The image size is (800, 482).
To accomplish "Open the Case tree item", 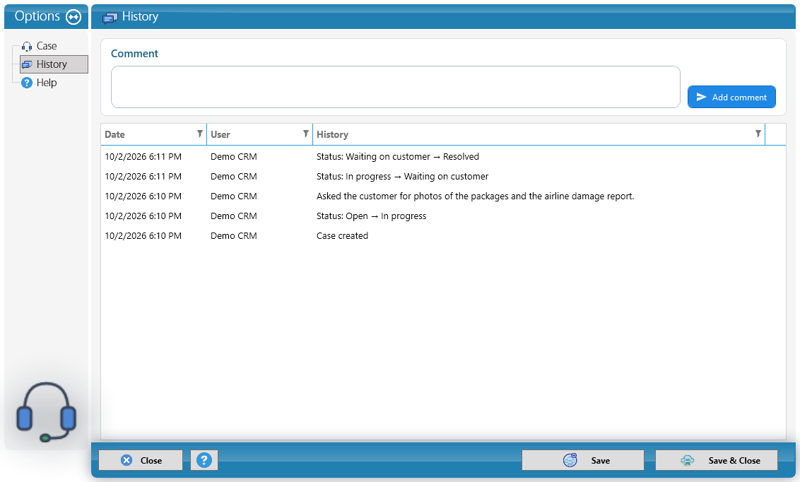I will coord(47,46).
